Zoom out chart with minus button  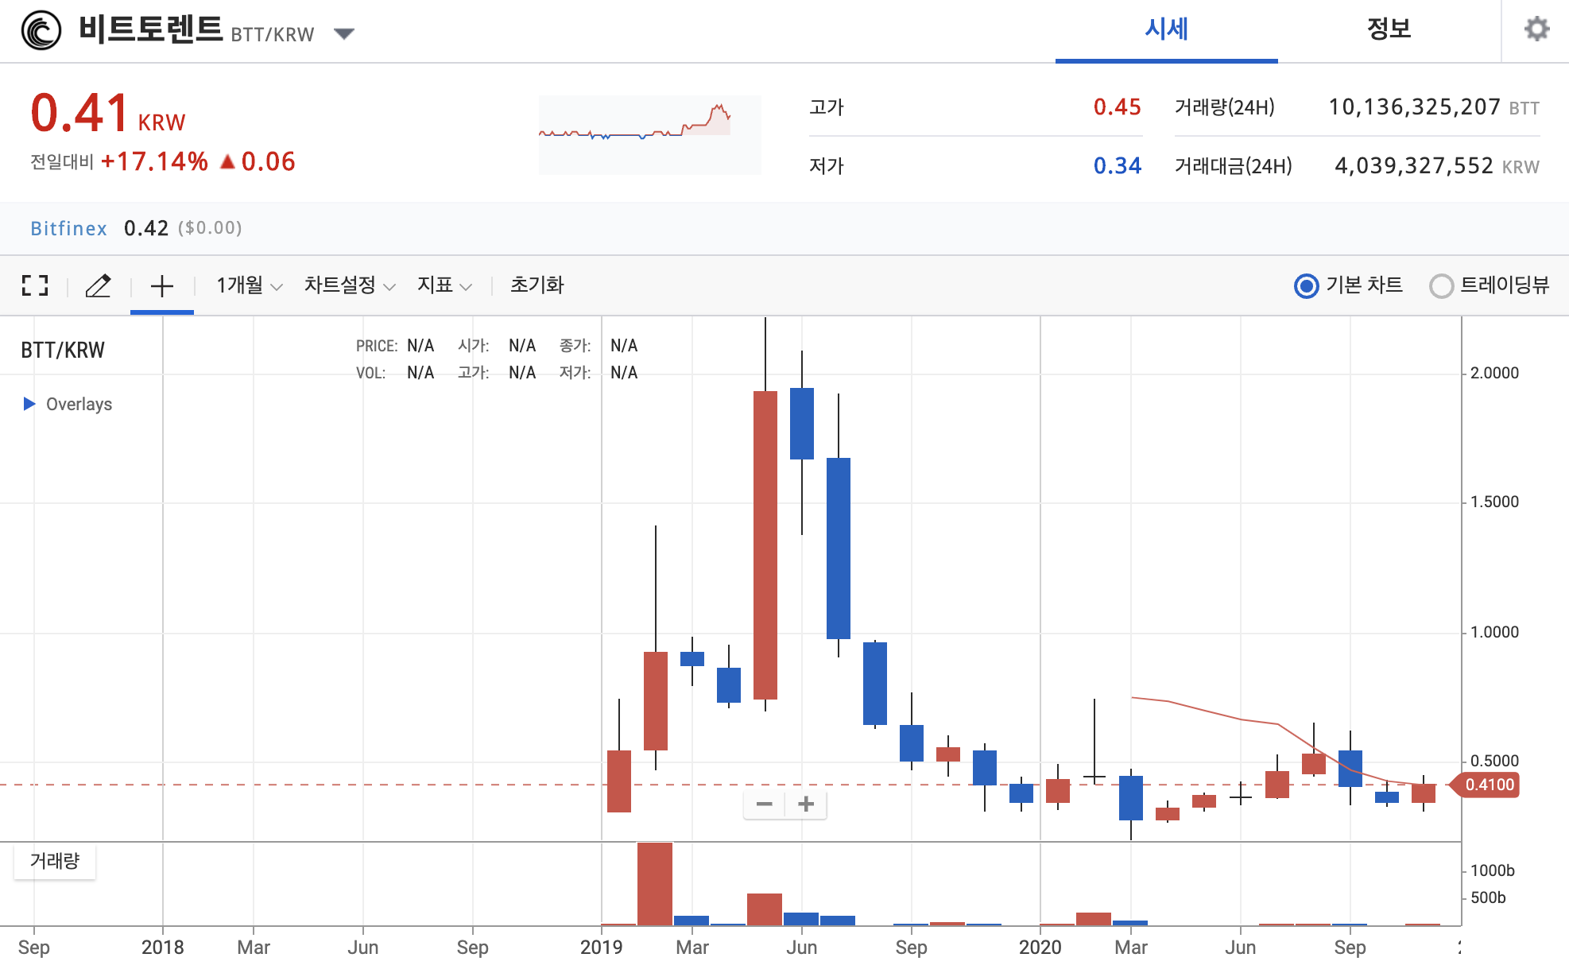tap(764, 804)
